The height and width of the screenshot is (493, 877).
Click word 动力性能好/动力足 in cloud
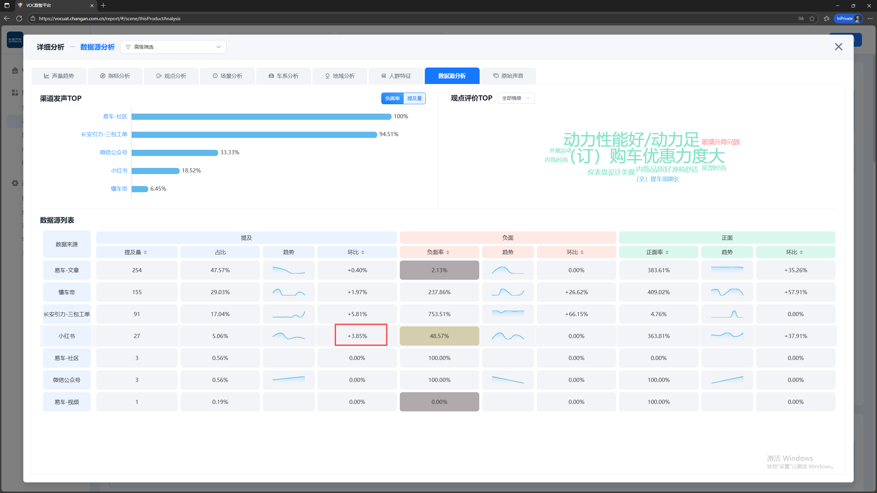click(x=631, y=140)
